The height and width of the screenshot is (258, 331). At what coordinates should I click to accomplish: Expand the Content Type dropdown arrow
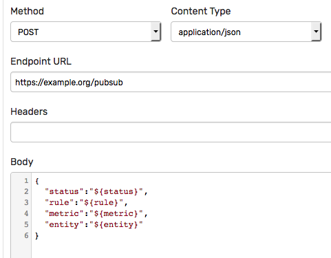tap(316, 32)
